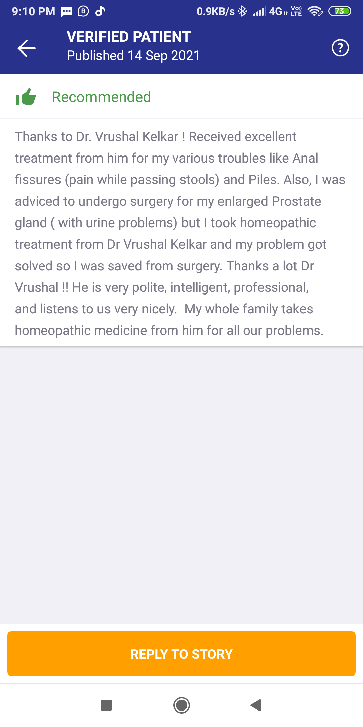This screenshot has height=727, width=363.
Task: Tap the B circle notification icon
Action: 83,11
